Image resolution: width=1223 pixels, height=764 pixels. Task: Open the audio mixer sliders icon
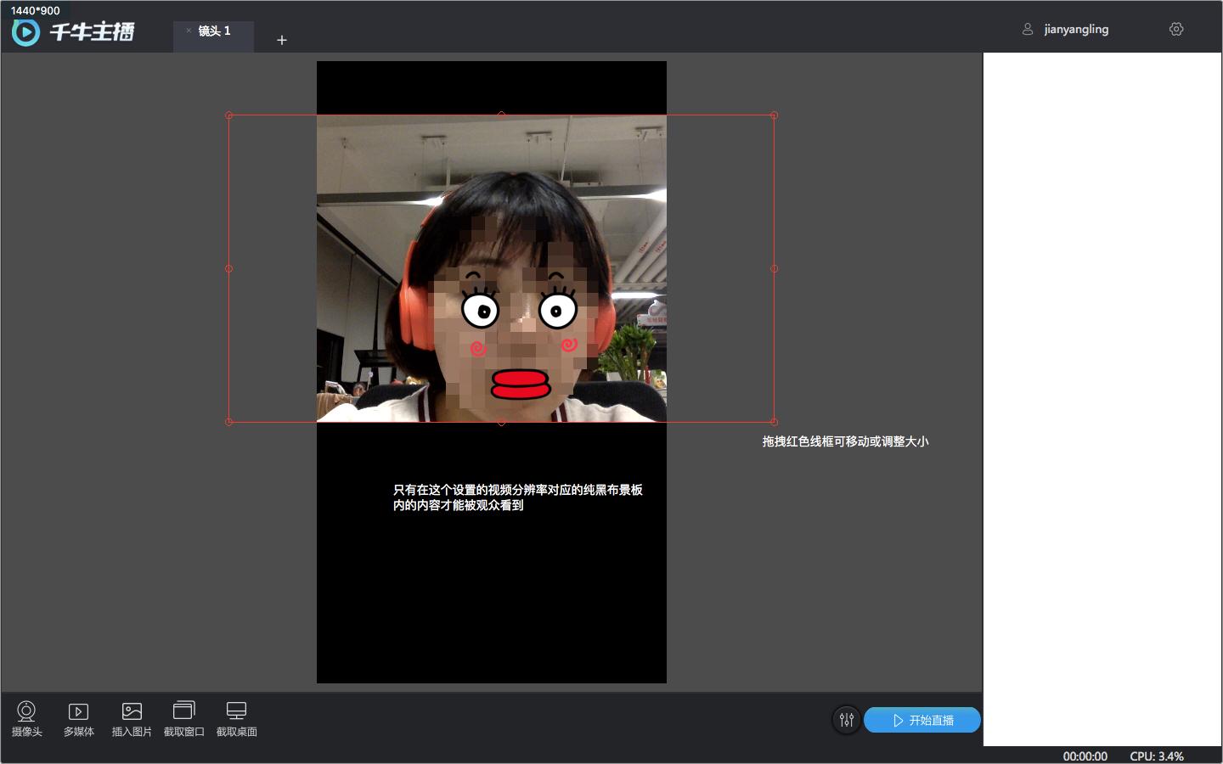coord(846,720)
